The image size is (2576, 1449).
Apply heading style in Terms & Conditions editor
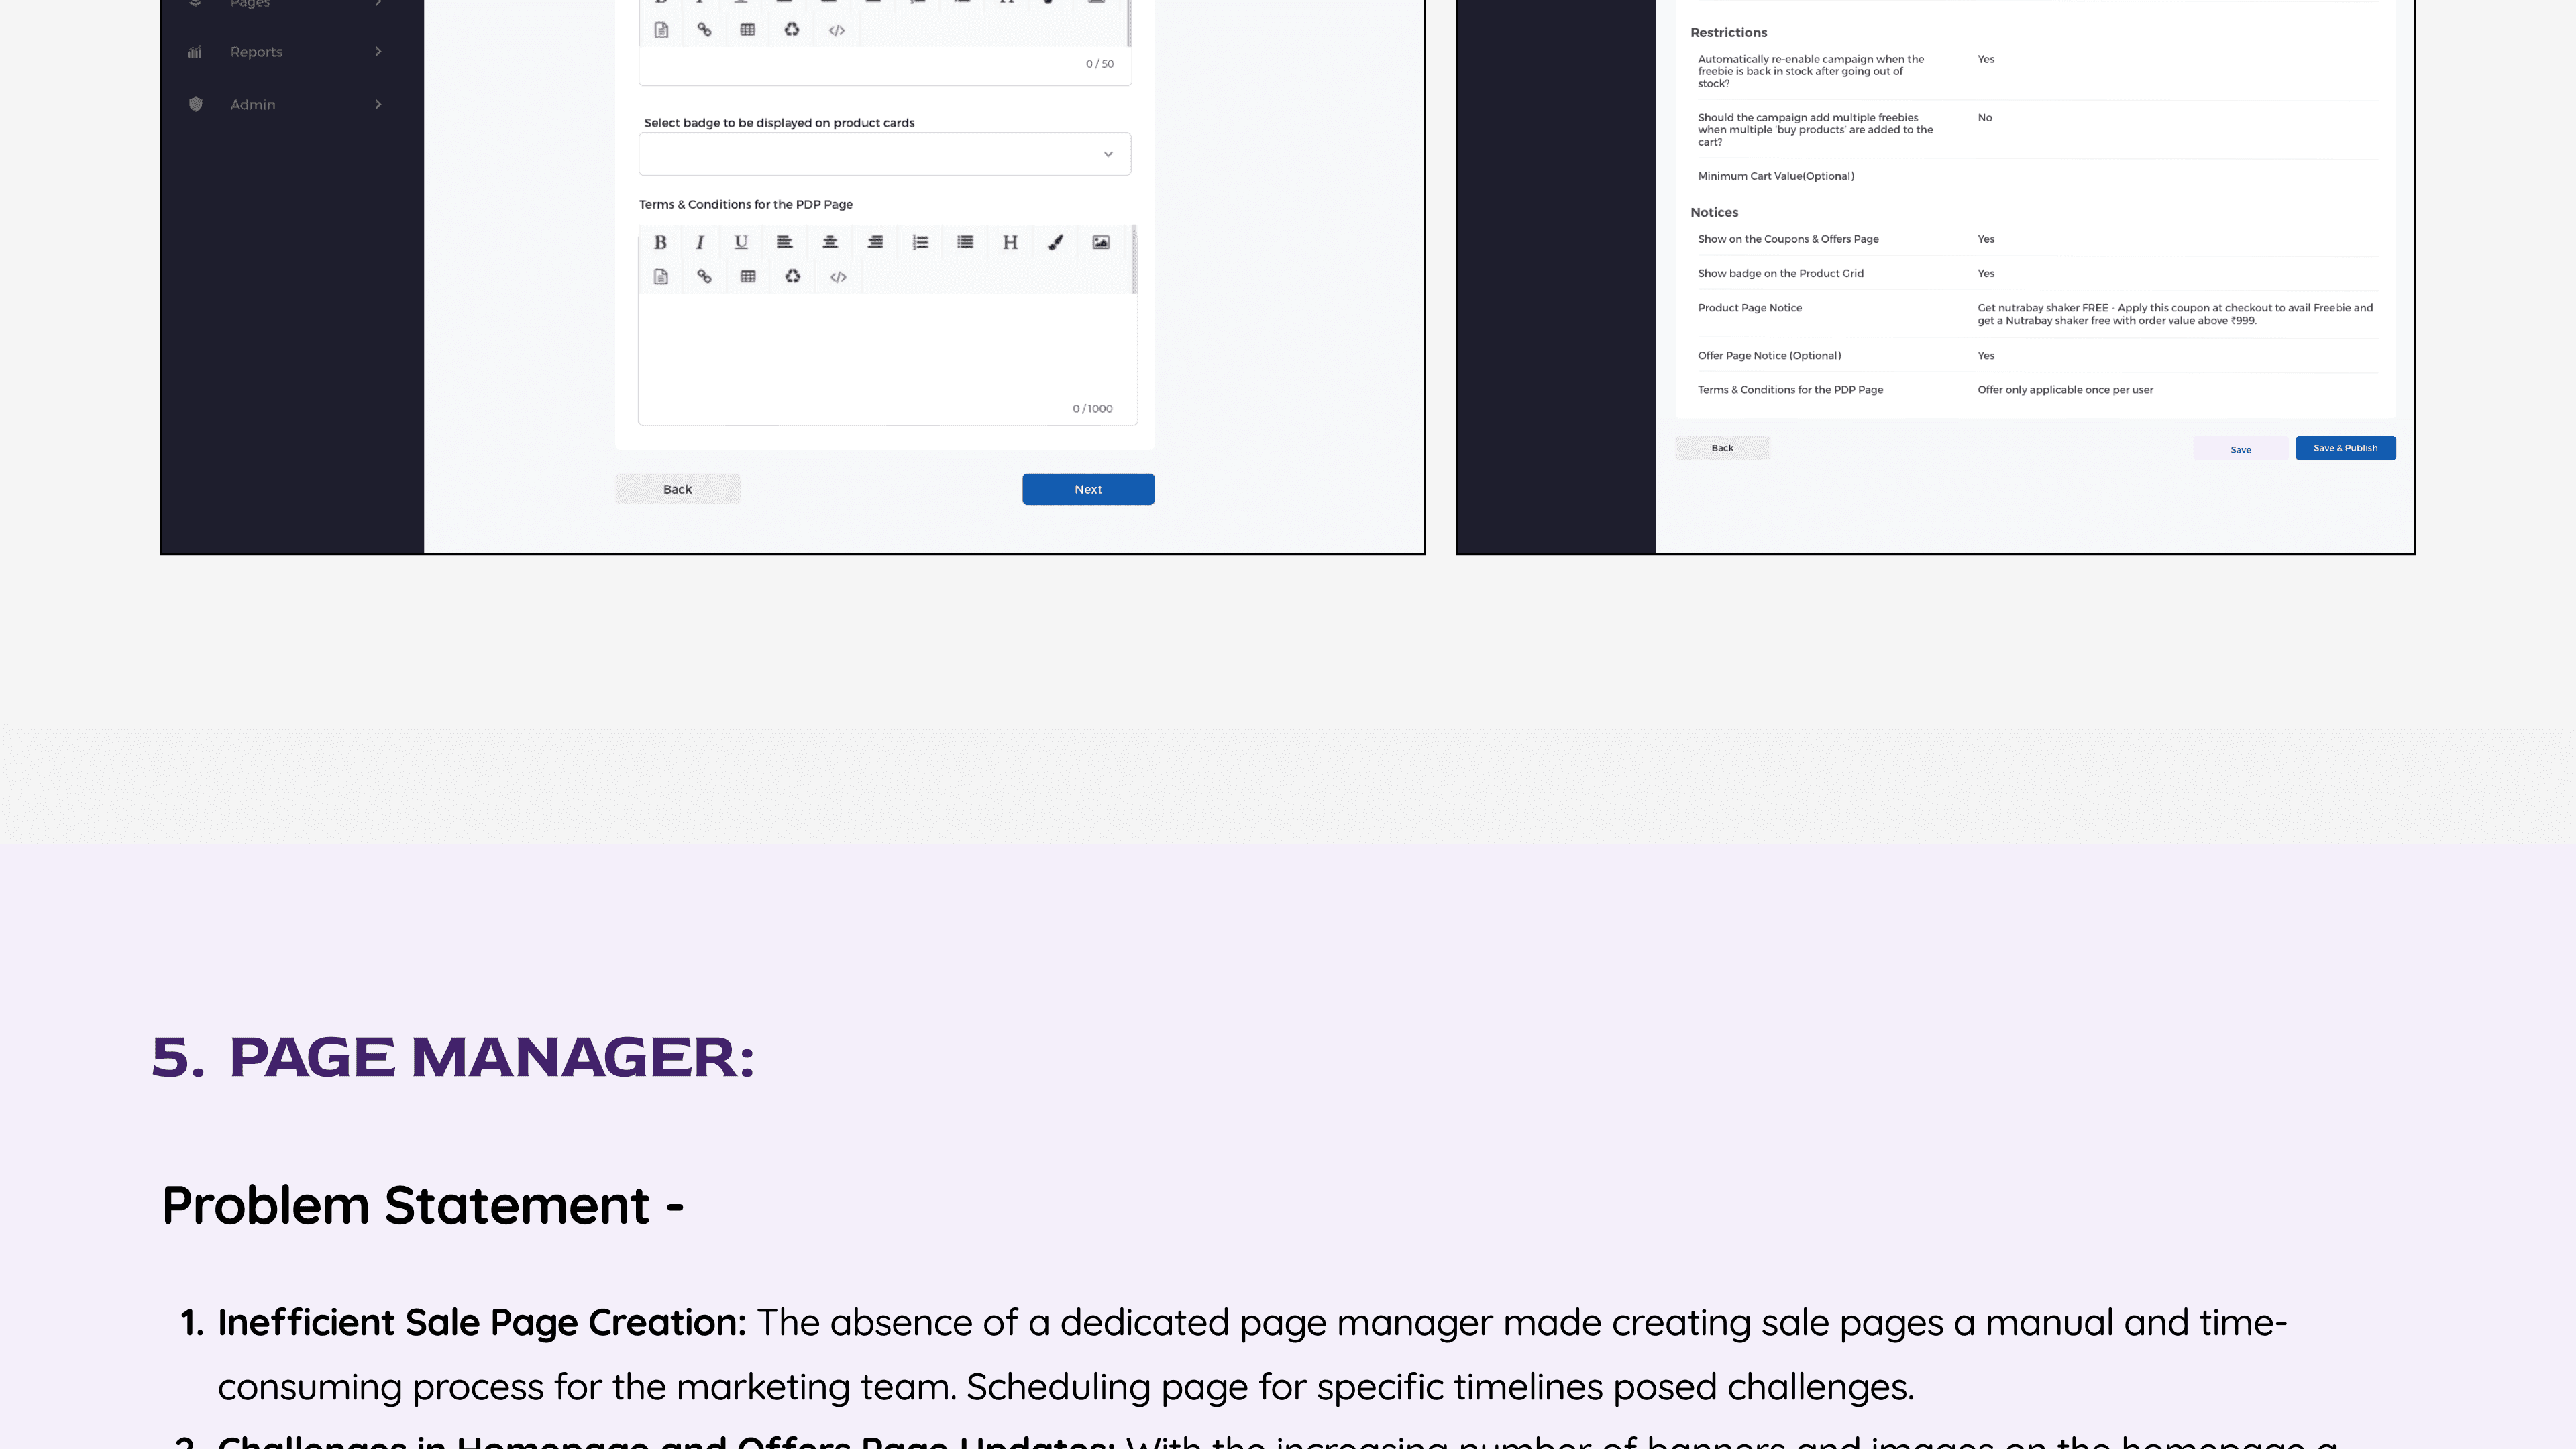point(1010,242)
